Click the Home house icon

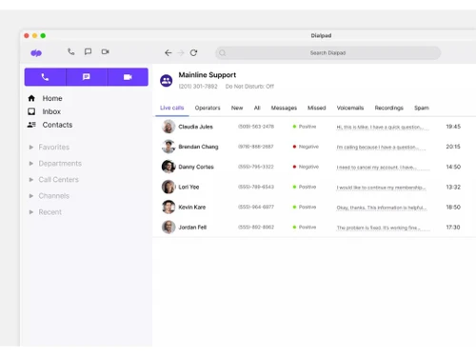[31, 98]
